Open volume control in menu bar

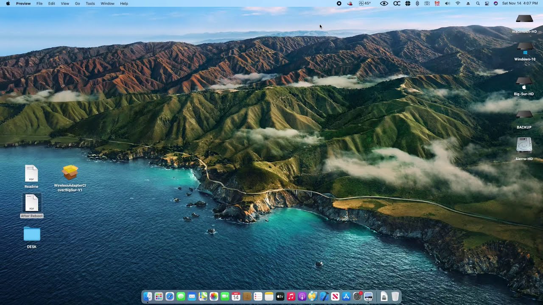tap(447, 3)
